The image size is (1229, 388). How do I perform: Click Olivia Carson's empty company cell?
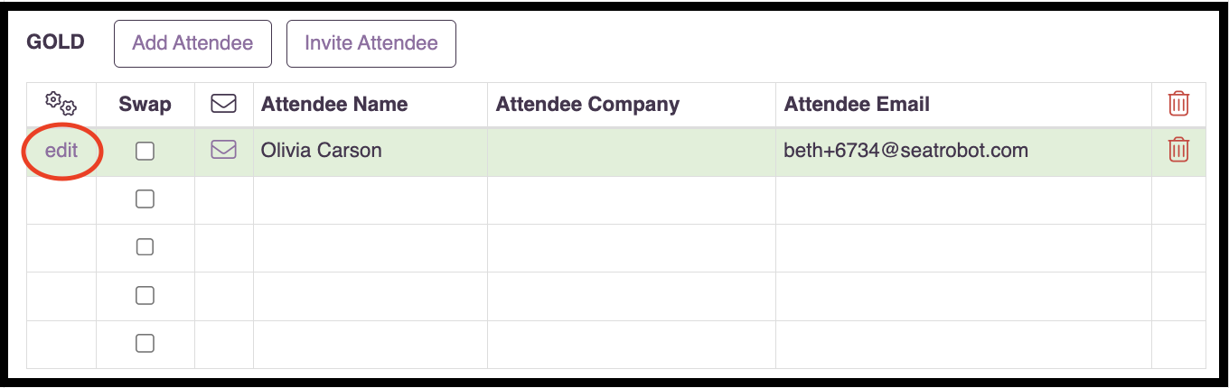point(632,152)
